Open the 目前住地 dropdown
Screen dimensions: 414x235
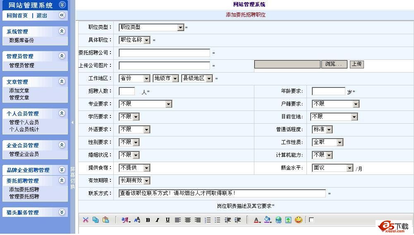coord(334,117)
